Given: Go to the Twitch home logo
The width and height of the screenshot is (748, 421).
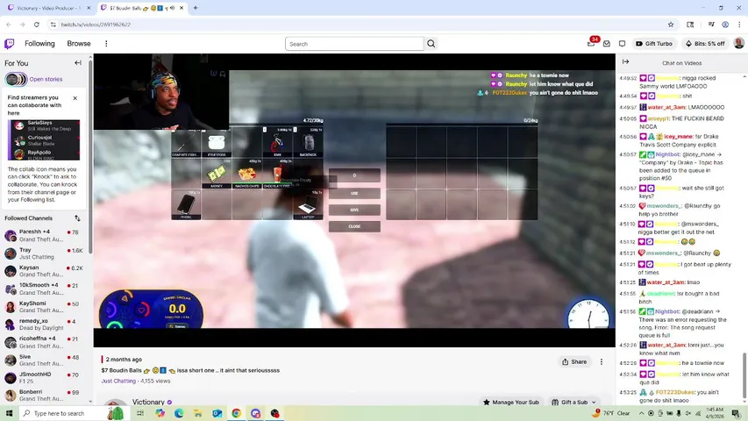Looking at the screenshot, I should (x=9, y=44).
